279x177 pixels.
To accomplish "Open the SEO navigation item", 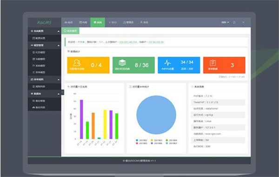I will 113,22.
